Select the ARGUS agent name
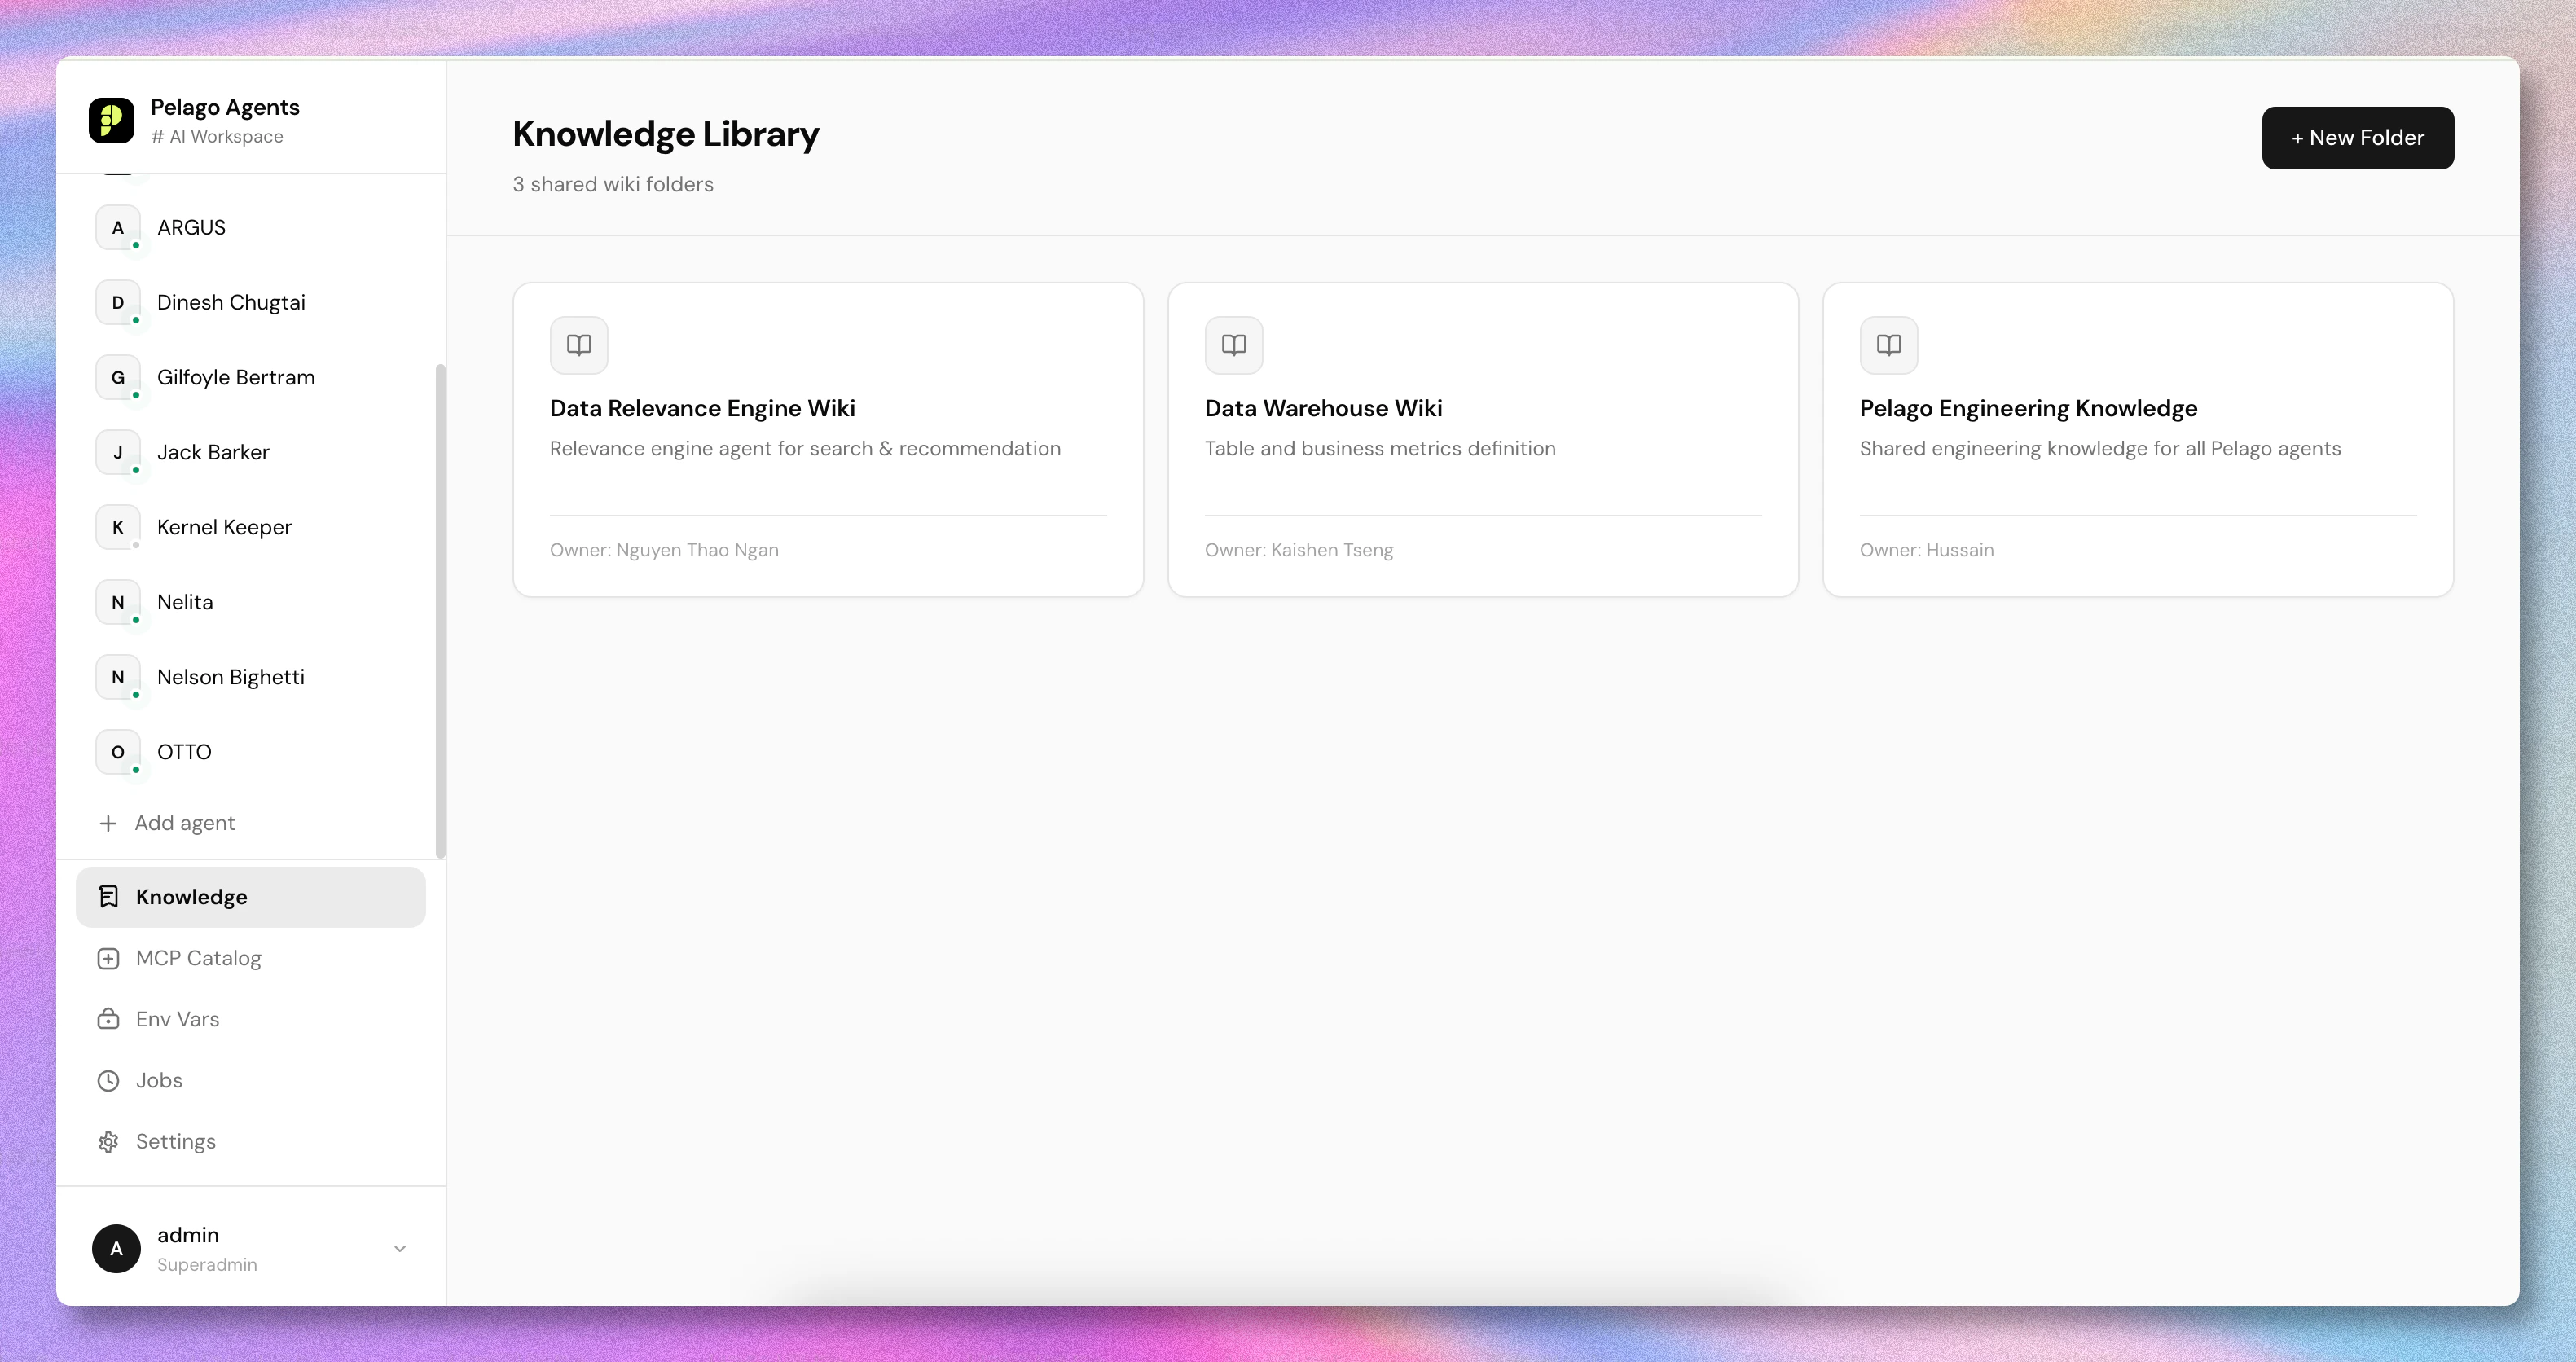 [191, 228]
